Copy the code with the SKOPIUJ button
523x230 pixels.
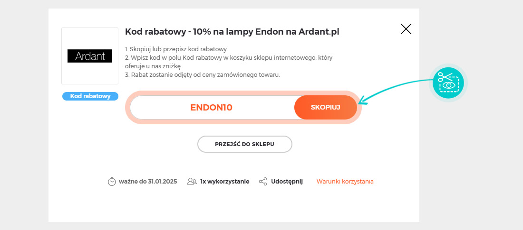coord(326,108)
